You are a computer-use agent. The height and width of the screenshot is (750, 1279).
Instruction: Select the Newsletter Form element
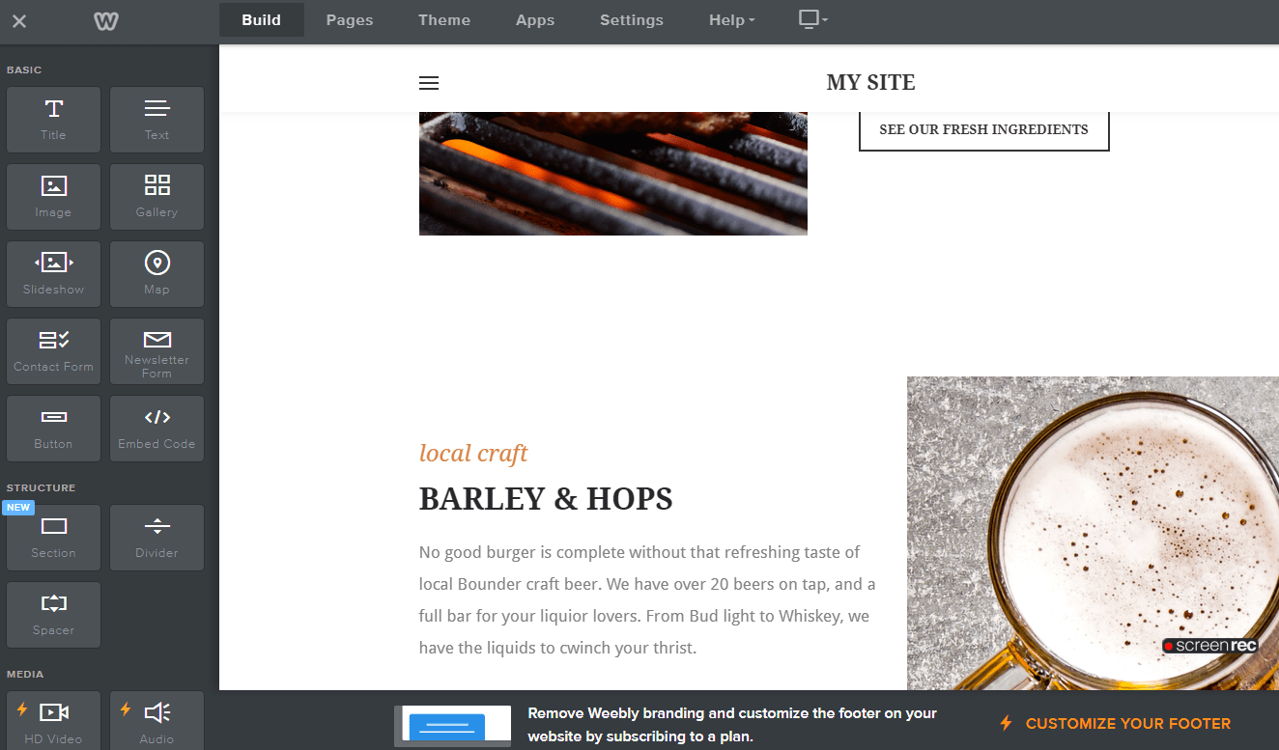coord(156,350)
